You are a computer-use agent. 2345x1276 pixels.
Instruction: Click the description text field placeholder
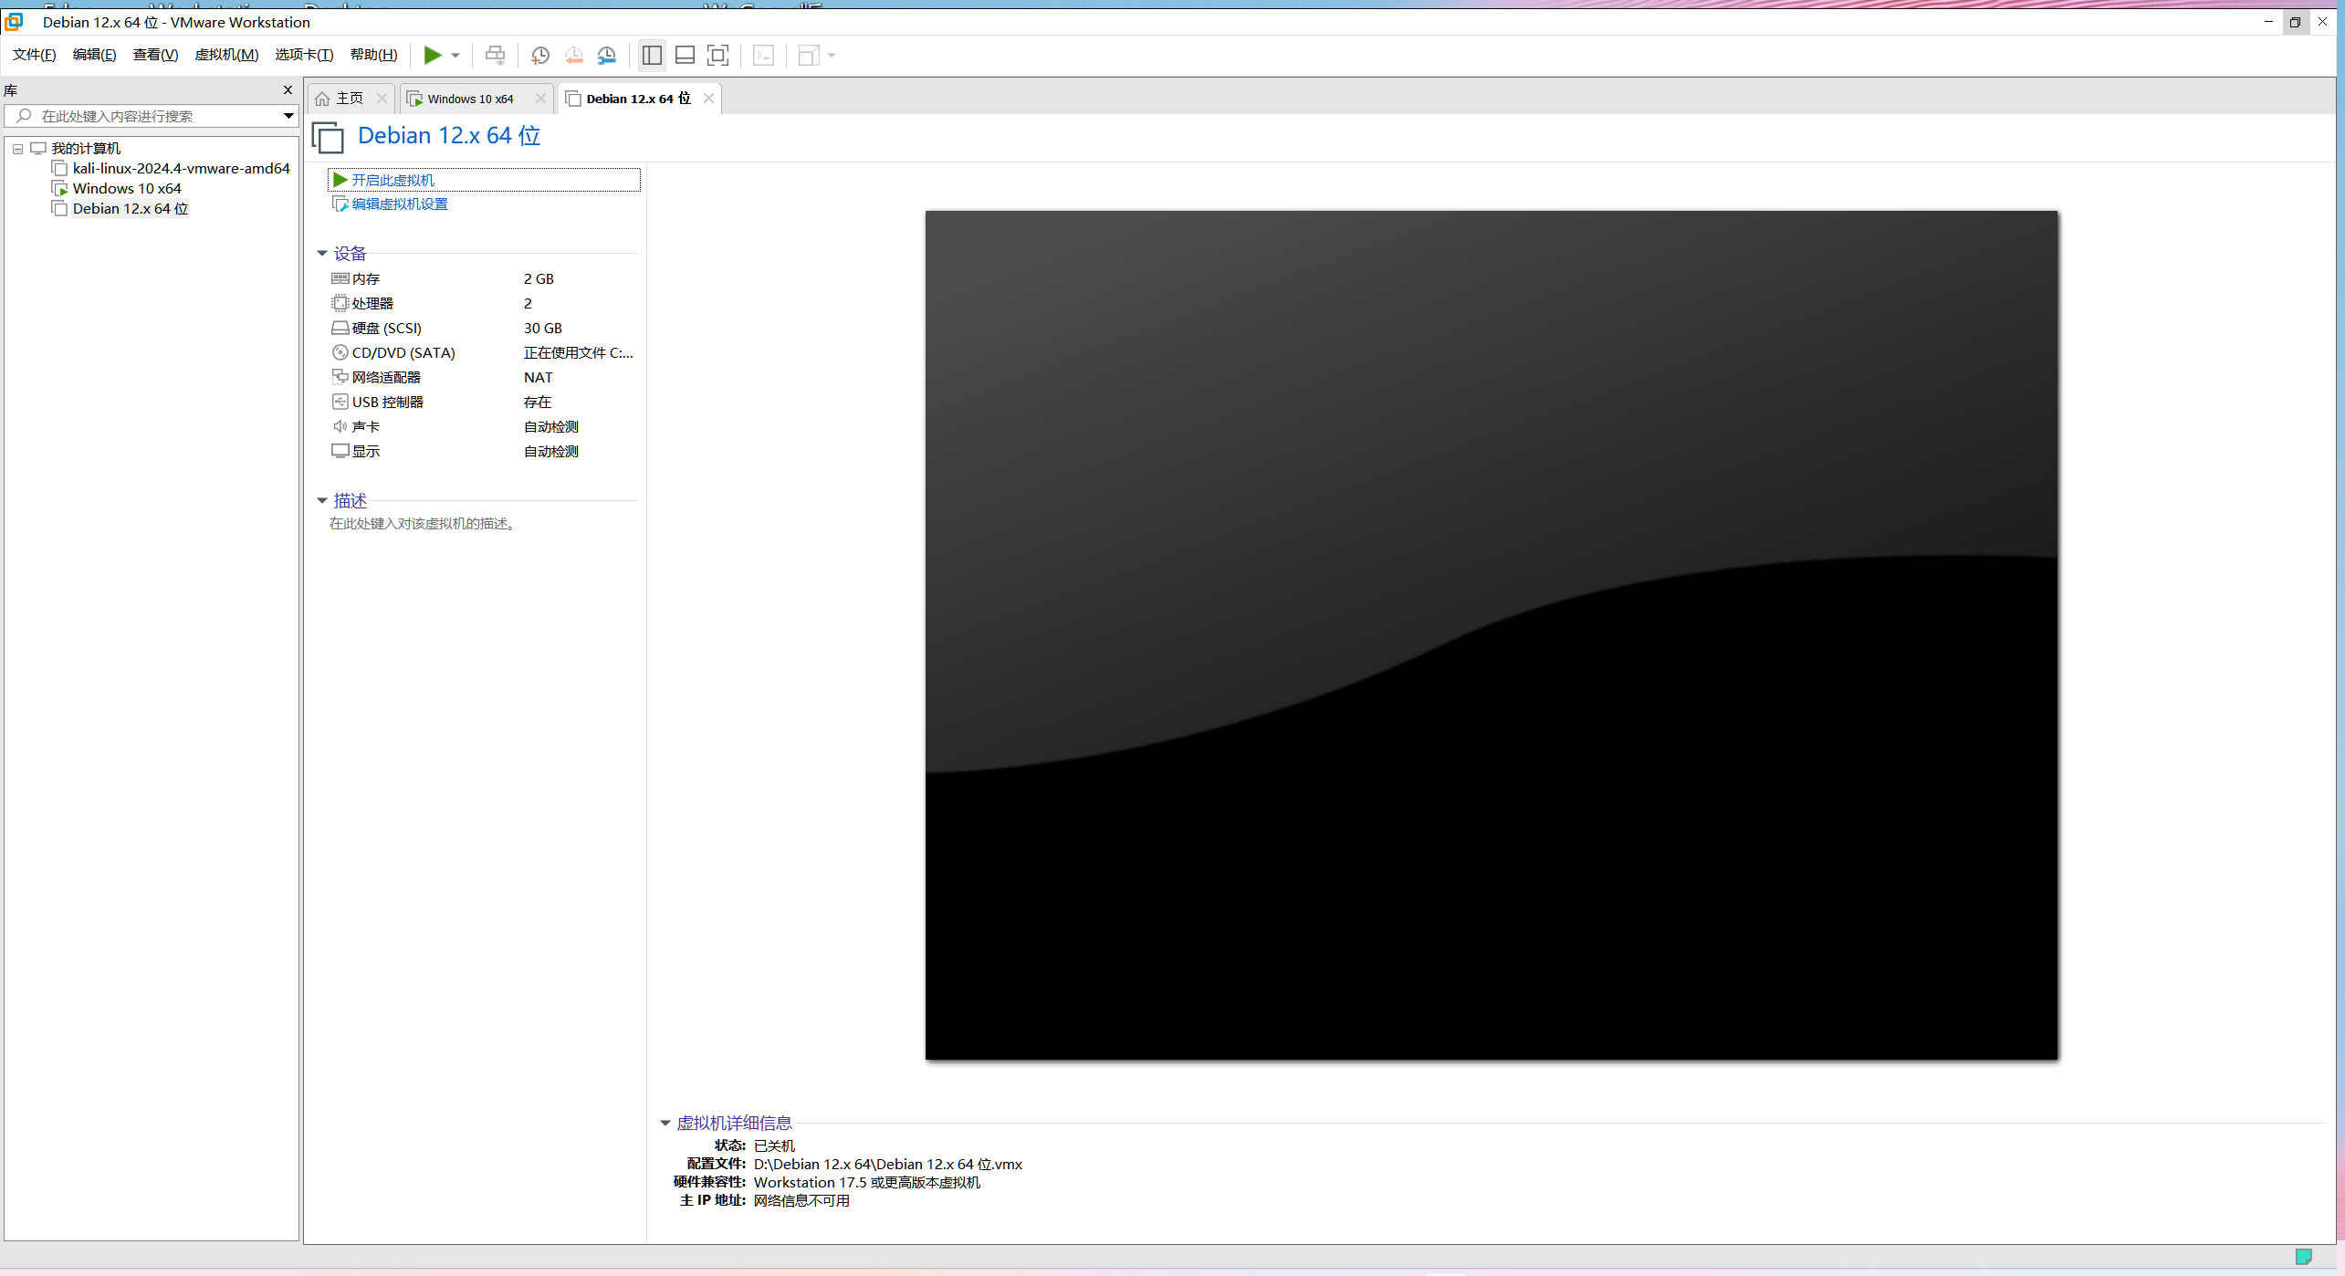(x=423, y=524)
